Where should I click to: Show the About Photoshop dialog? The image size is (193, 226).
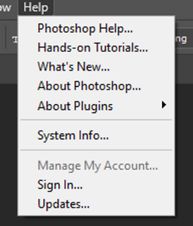[96, 86]
